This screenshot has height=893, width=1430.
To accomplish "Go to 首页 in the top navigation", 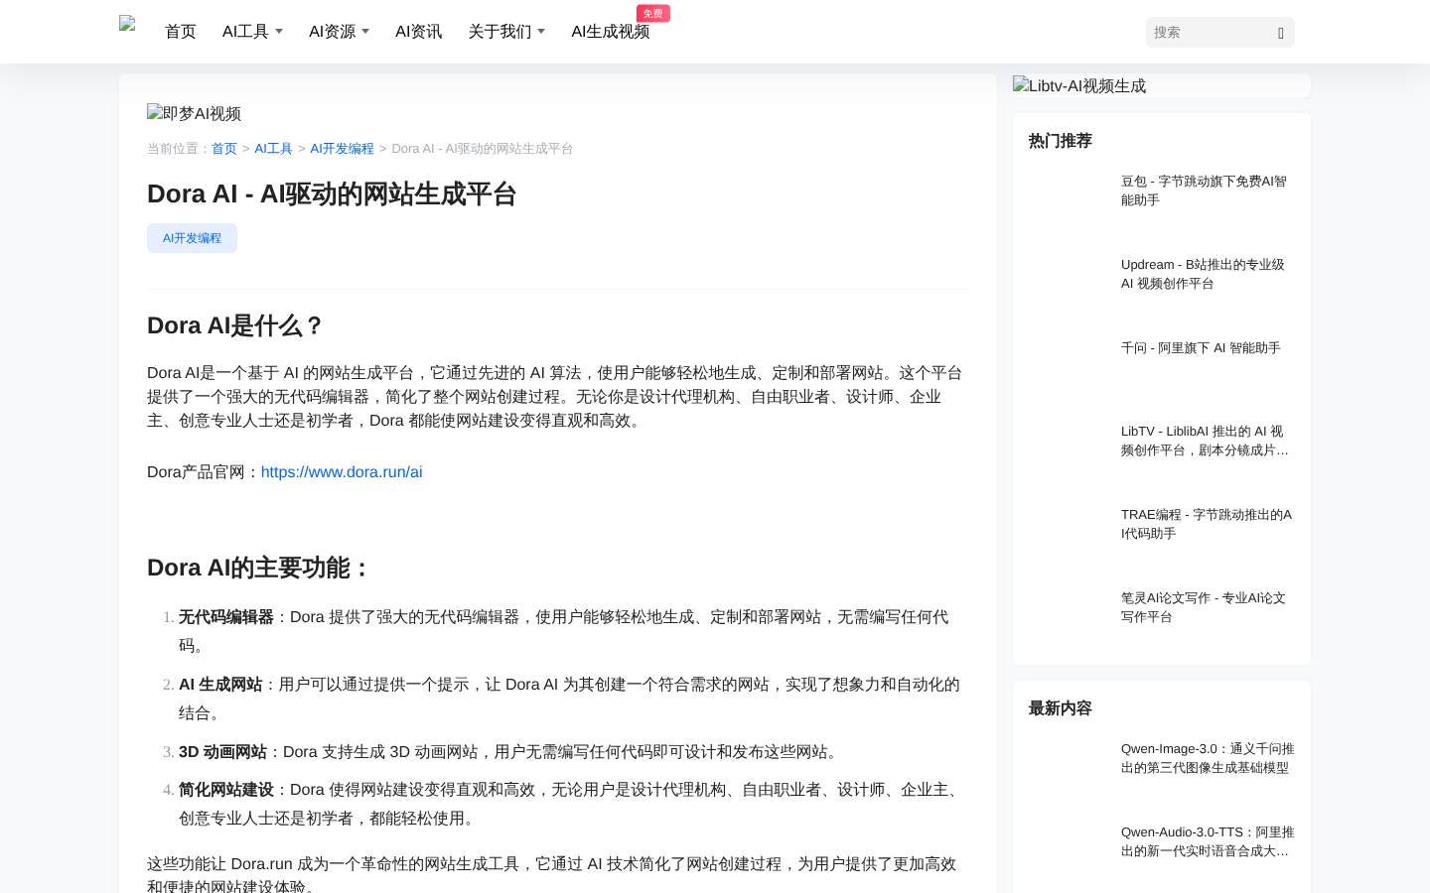I will [181, 32].
